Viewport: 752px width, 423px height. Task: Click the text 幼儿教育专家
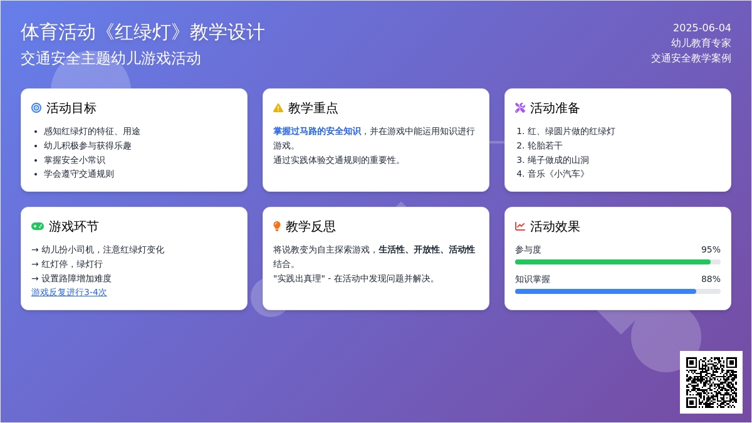click(x=701, y=43)
